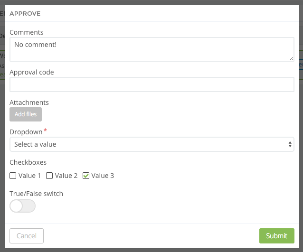The height and width of the screenshot is (252, 303).
Task: Click the 'Value 1' label text
Action: point(30,176)
